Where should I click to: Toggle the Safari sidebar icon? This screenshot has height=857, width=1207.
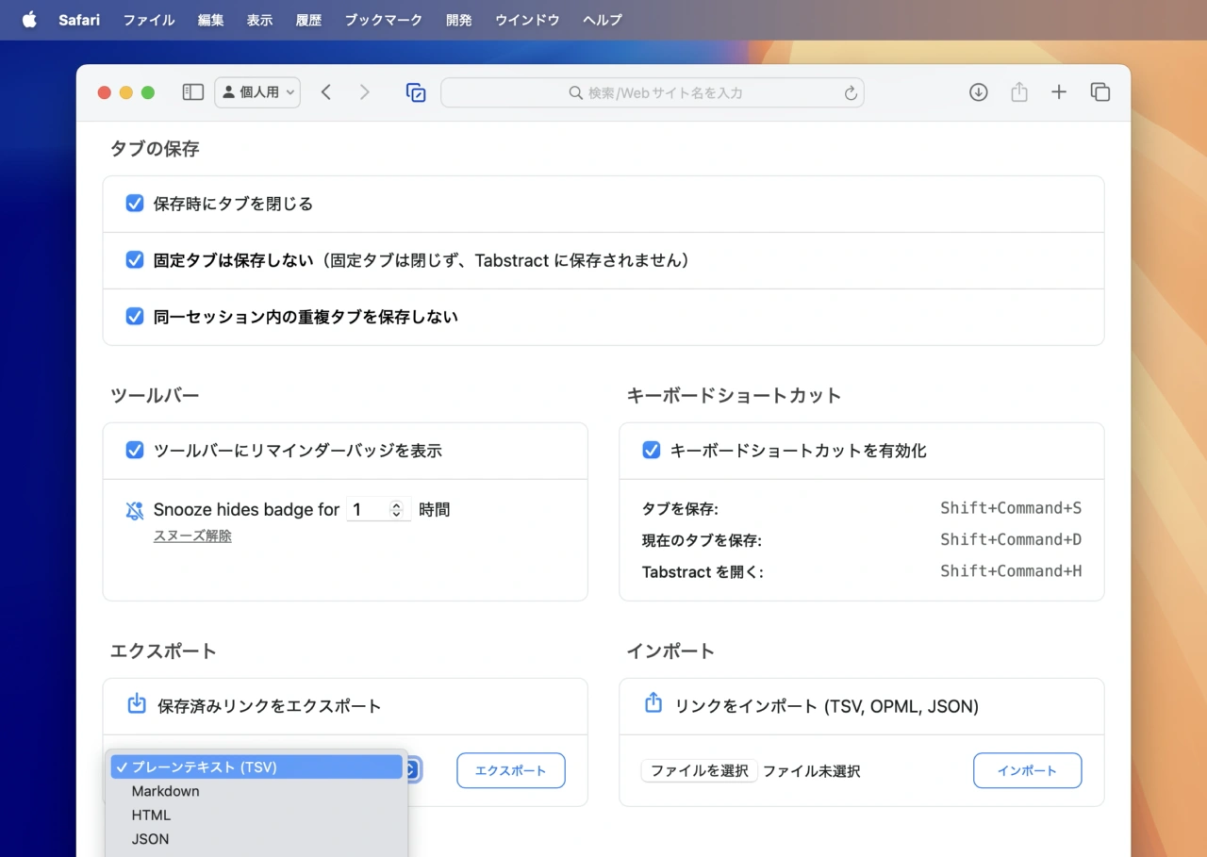[192, 92]
